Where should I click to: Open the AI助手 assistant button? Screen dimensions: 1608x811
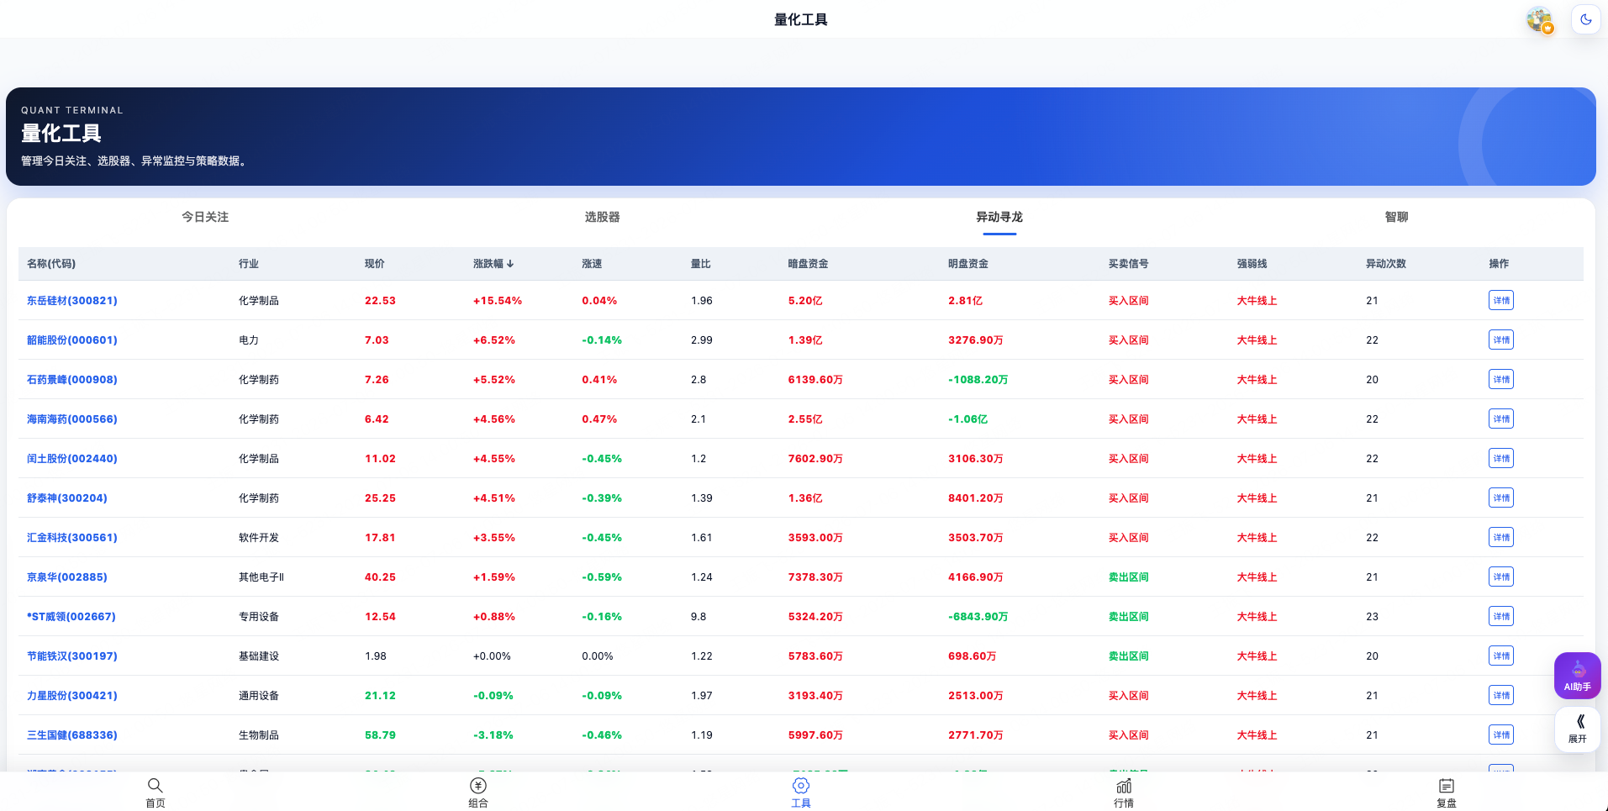[1577, 676]
